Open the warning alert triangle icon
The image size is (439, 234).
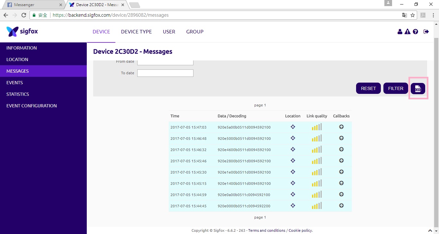(408, 32)
